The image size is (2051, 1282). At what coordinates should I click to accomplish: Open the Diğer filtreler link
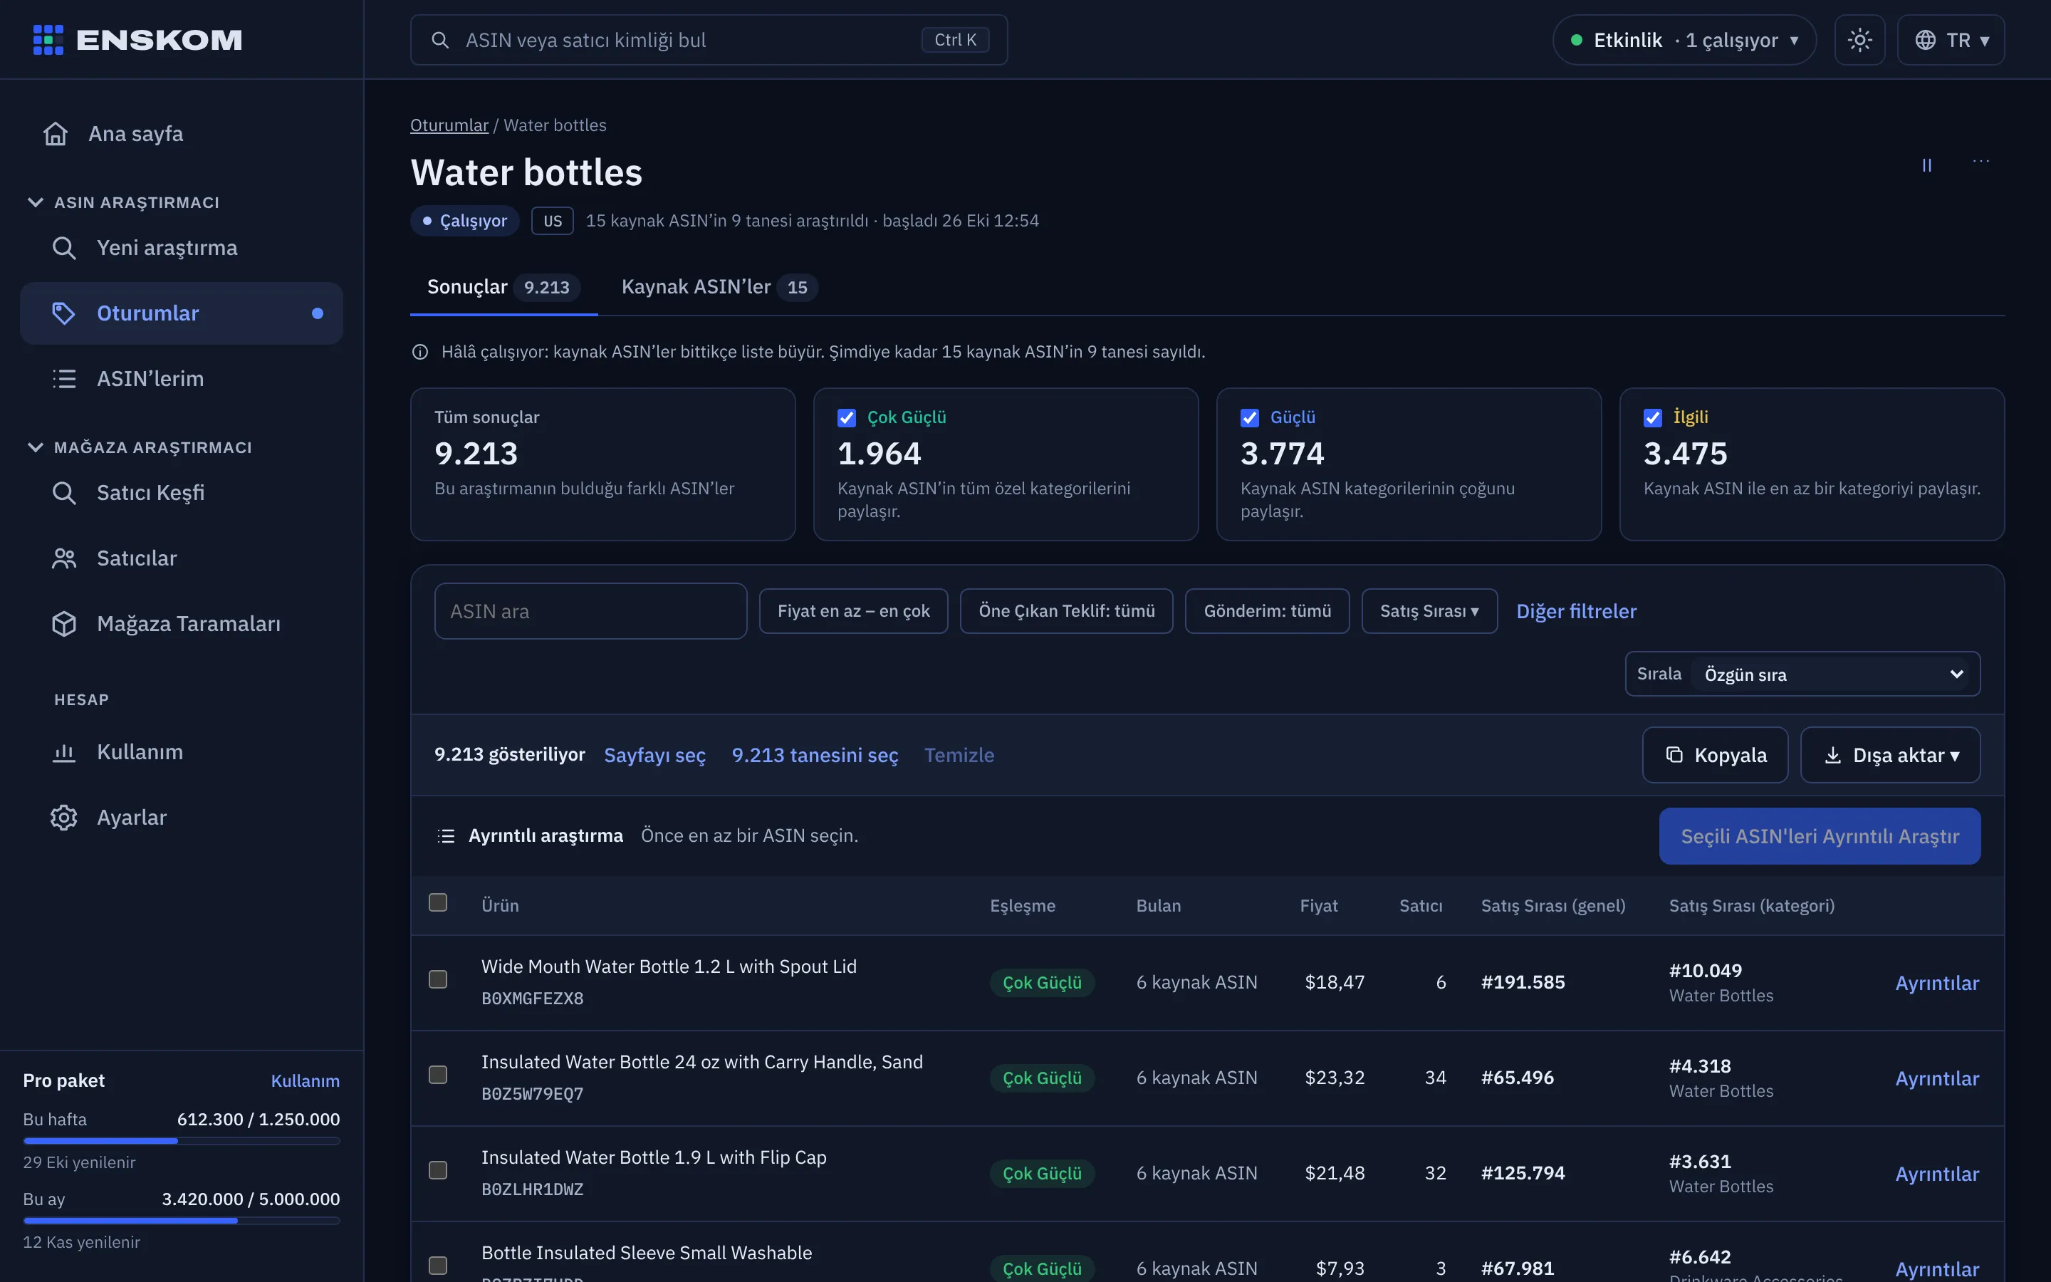[x=1575, y=611]
